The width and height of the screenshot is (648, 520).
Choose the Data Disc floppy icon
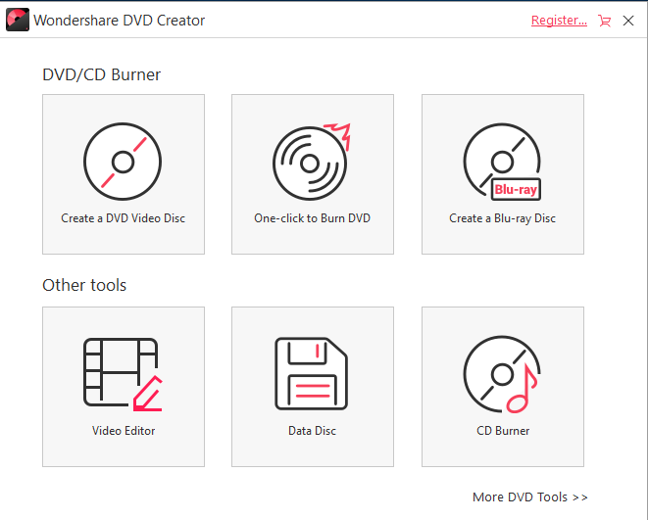pyautogui.click(x=312, y=375)
